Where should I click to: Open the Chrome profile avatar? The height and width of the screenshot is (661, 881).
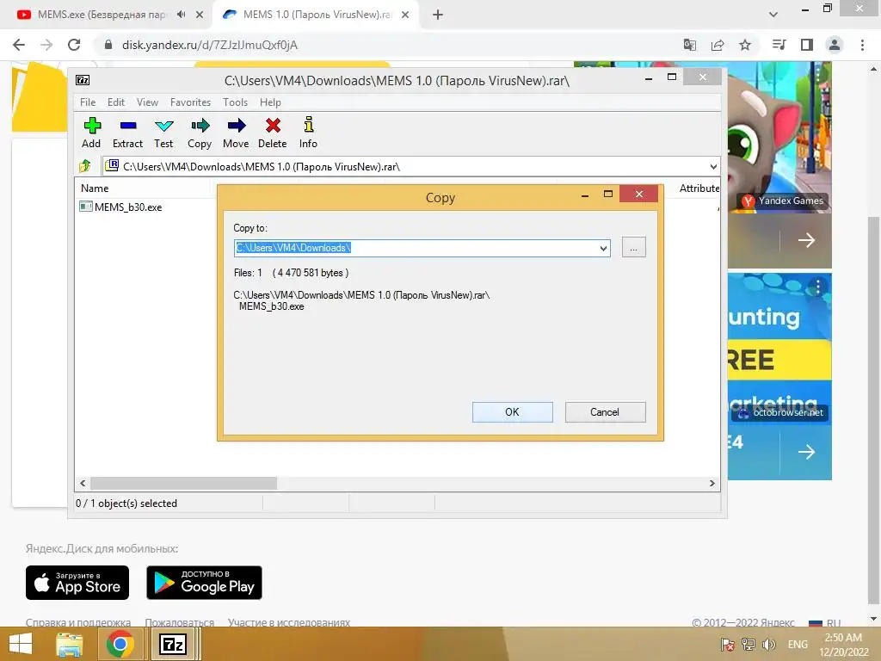click(835, 45)
